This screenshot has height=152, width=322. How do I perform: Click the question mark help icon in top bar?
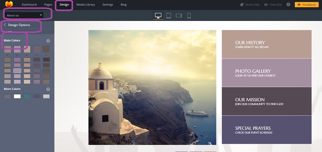tap(288, 5)
